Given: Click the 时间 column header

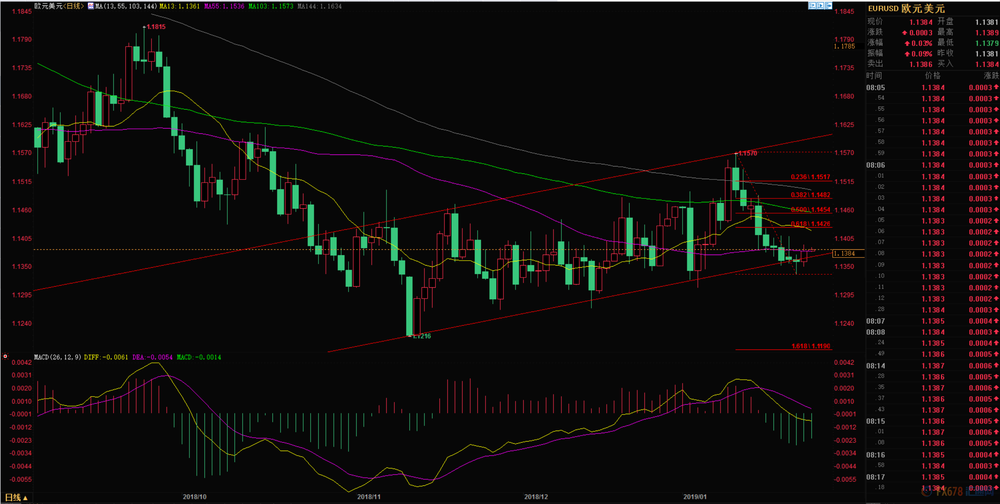Looking at the screenshot, I should (874, 75).
